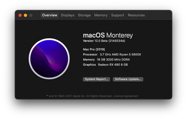This screenshot has width=187, height=119.
Task: Click the macOS Monterey title heading
Action: (108, 35)
